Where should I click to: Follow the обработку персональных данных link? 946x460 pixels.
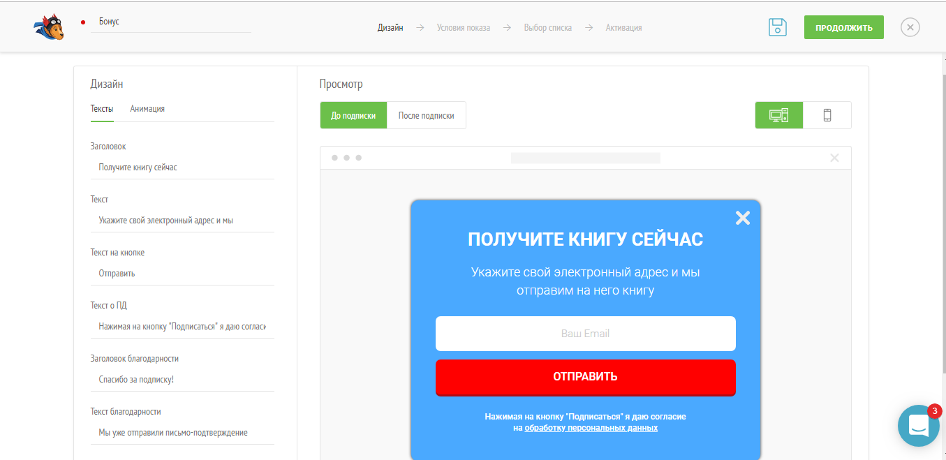click(x=591, y=428)
